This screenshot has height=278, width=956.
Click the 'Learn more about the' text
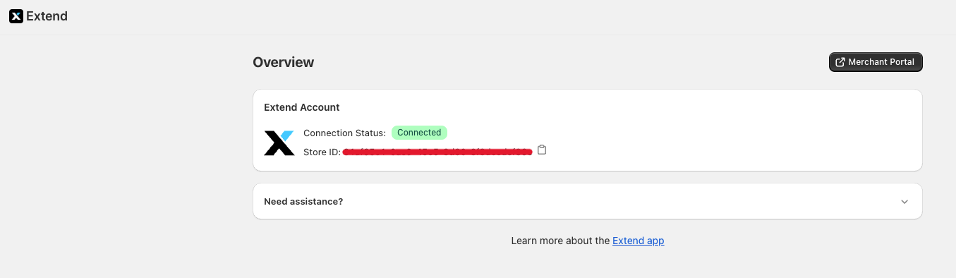tap(560, 241)
